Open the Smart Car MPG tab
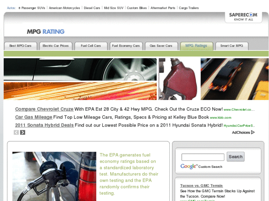The height and width of the screenshot is (201, 269). coord(232,46)
